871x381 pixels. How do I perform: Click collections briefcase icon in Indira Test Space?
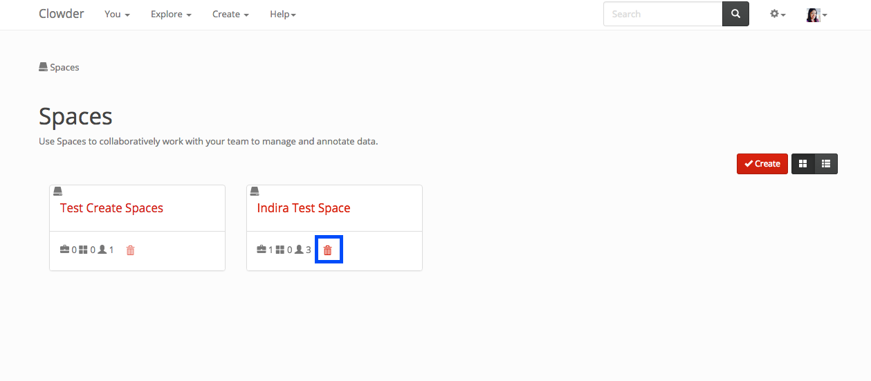tap(262, 250)
